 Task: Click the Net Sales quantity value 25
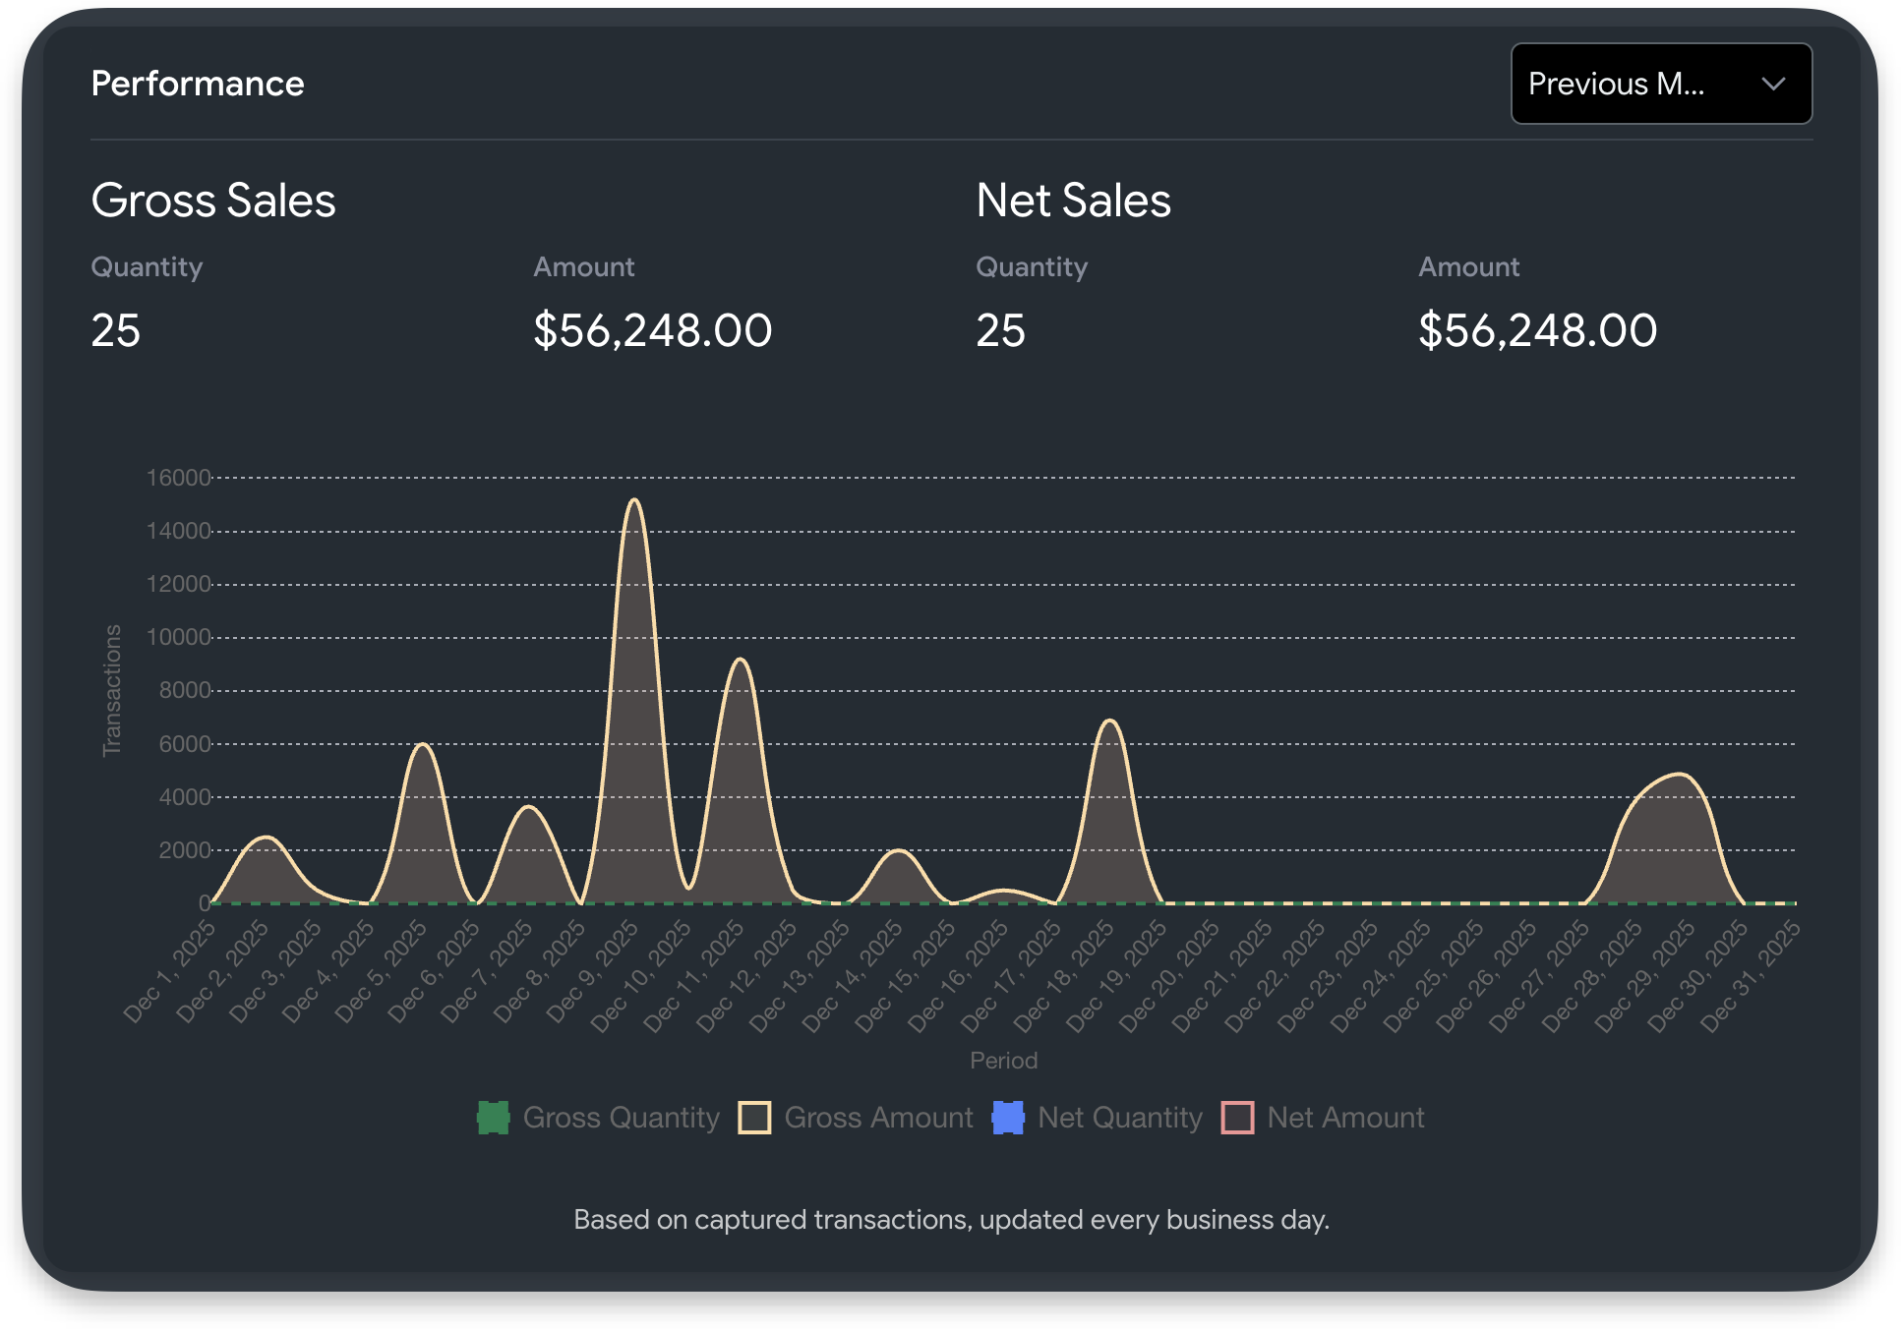[x=1001, y=332]
